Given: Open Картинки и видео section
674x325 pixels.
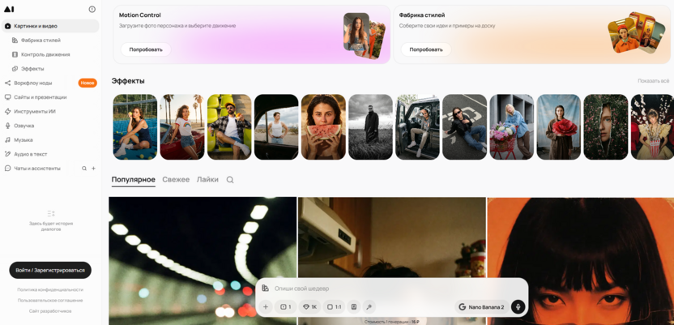Looking at the screenshot, I should 50,26.
